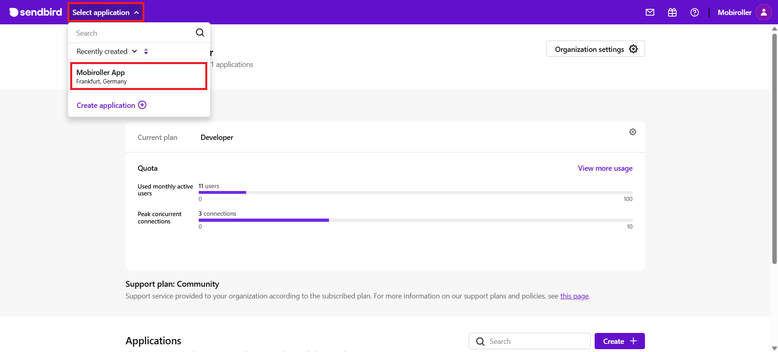The height and width of the screenshot is (352, 778).
Task: Click Create application in dropdown
Action: pos(111,105)
